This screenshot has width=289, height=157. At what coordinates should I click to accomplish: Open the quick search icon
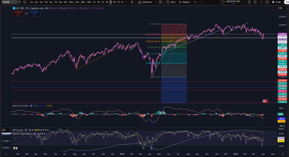click(x=249, y=2)
